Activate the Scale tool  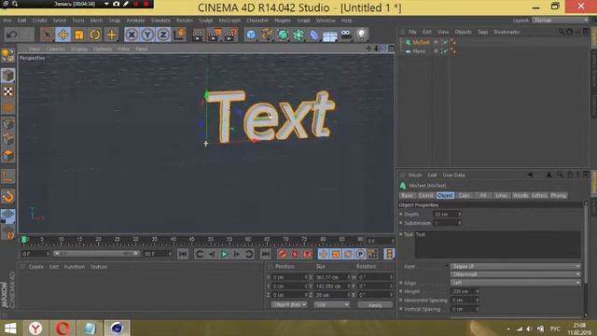(79, 35)
